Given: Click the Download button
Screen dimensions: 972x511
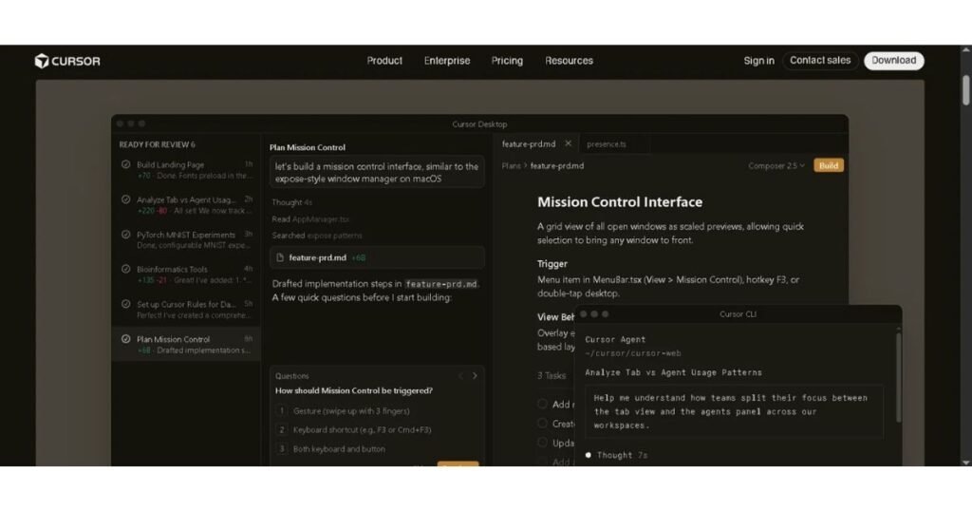Looking at the screenshot, I should [x=894, y=60].
